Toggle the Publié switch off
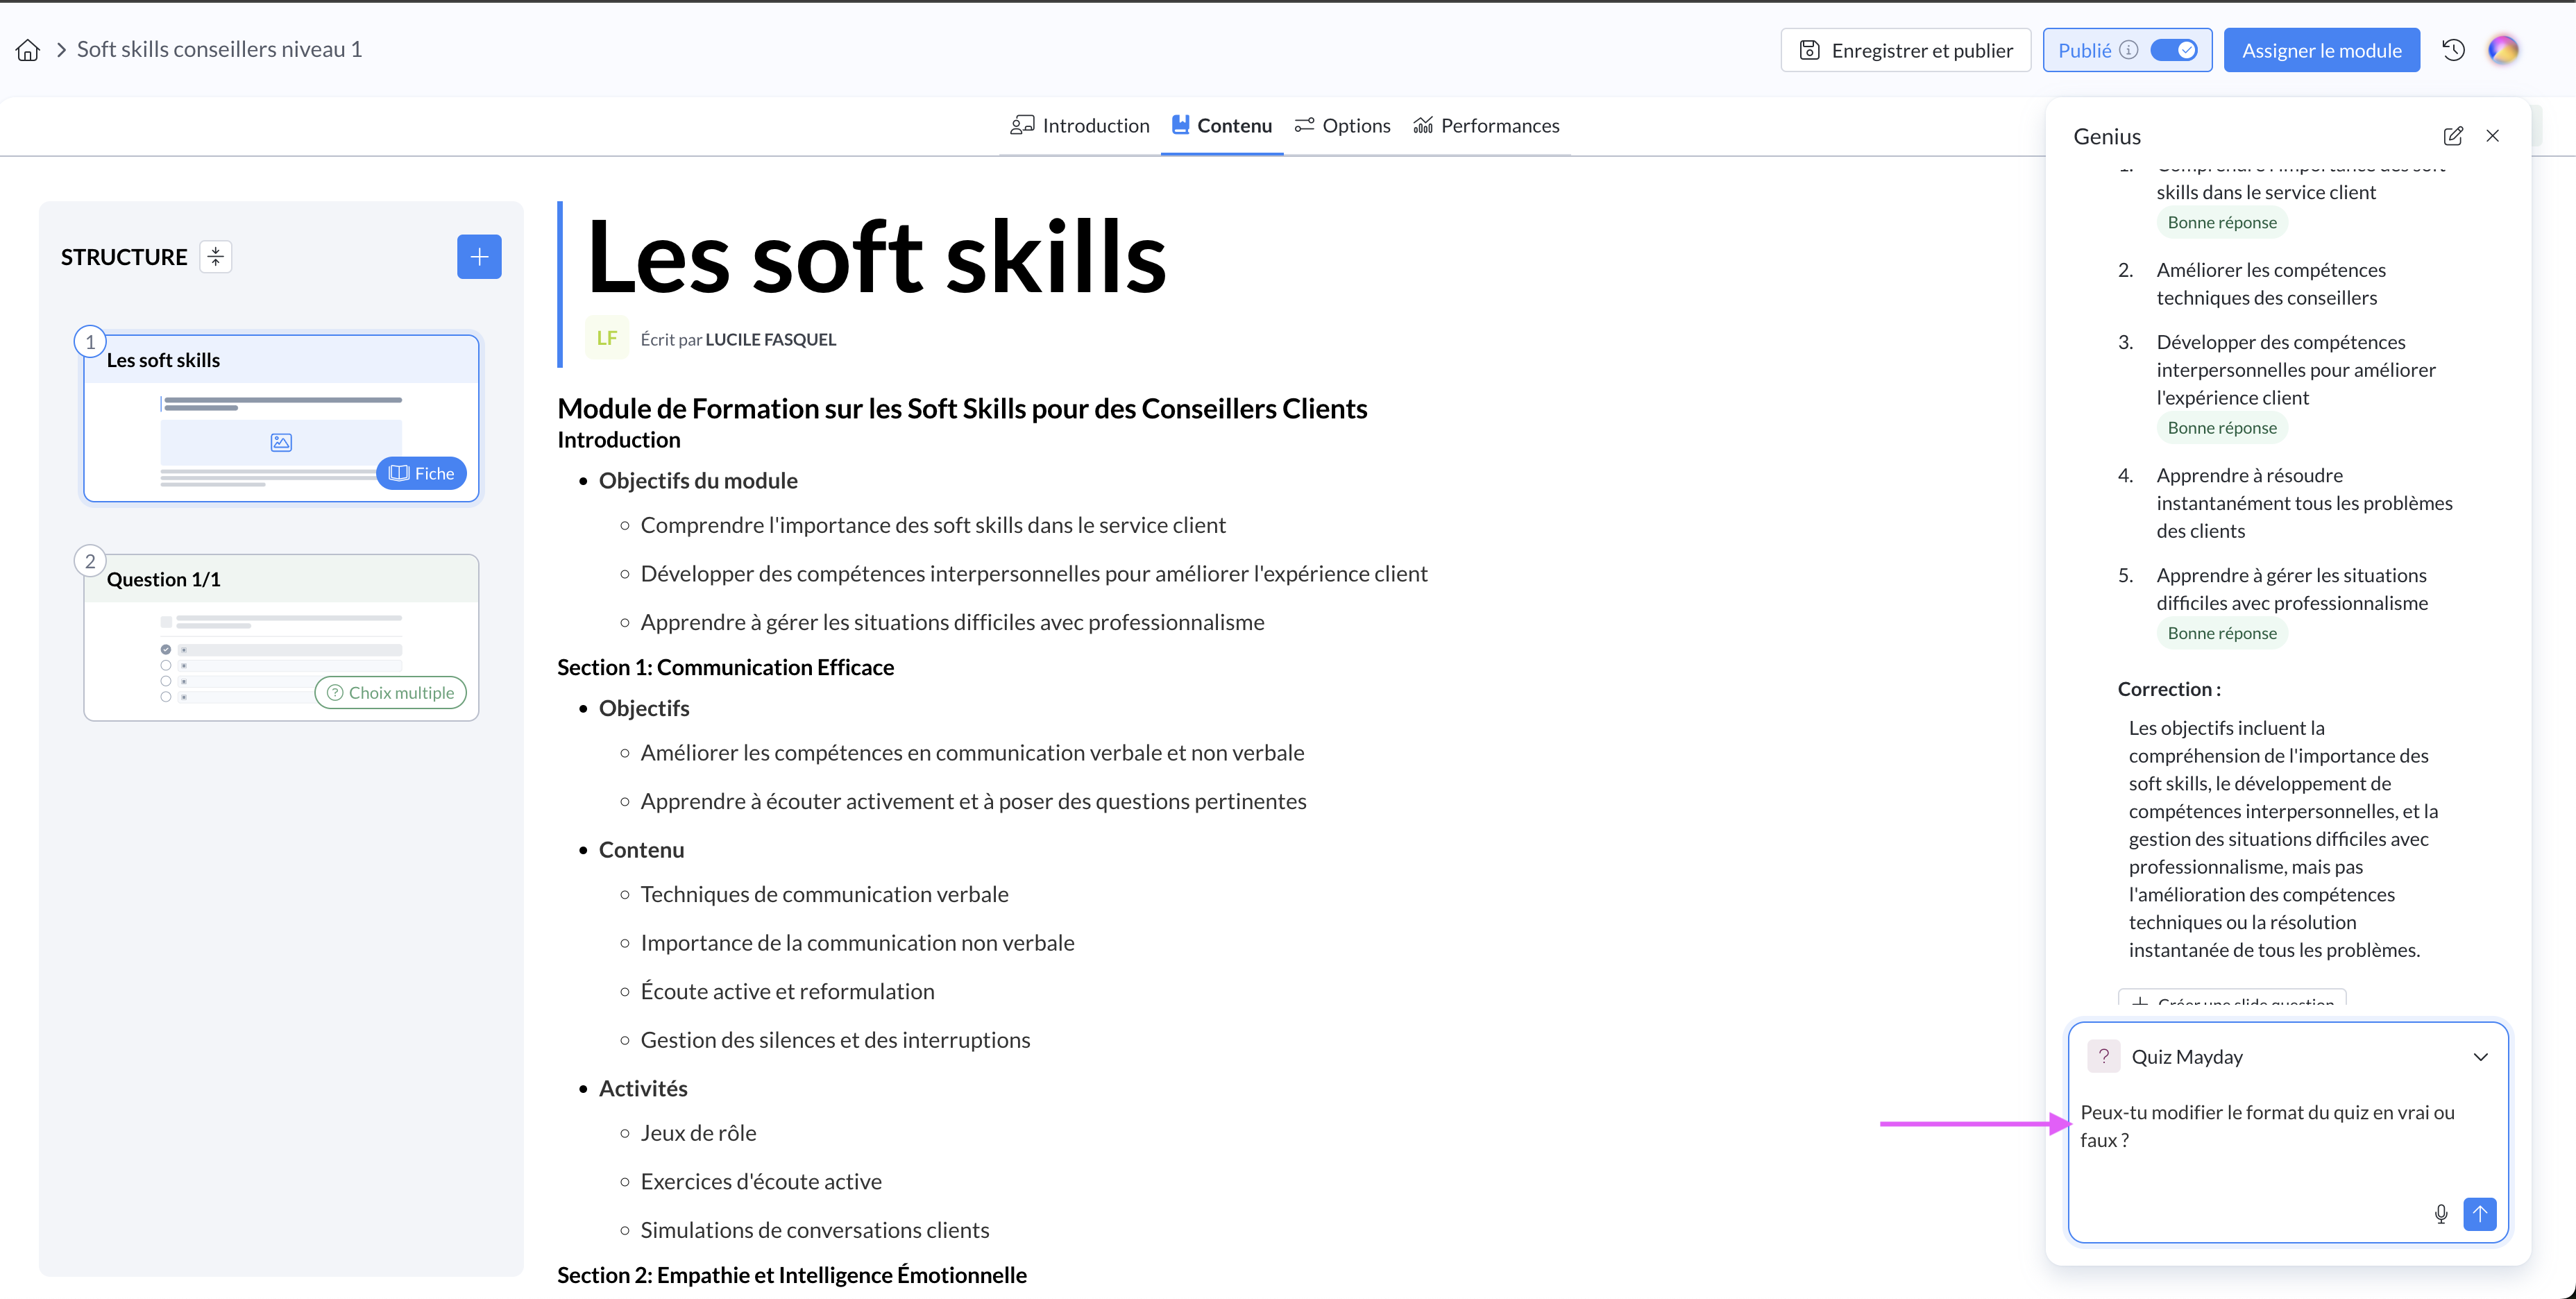The width and height of the screenshot is (2576, 1299). point(2174,50)
